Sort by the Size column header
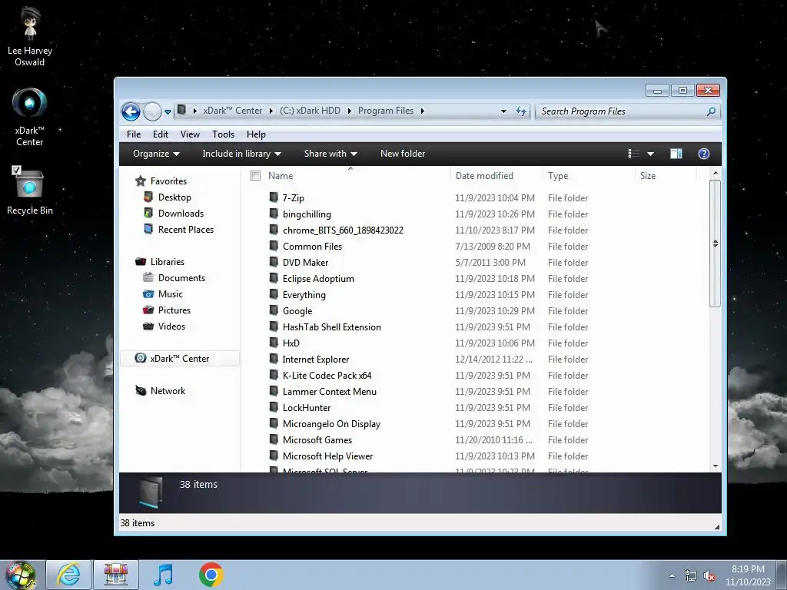Screen dimensions: 787x590 pyautogui.click(x=666, y=176)
